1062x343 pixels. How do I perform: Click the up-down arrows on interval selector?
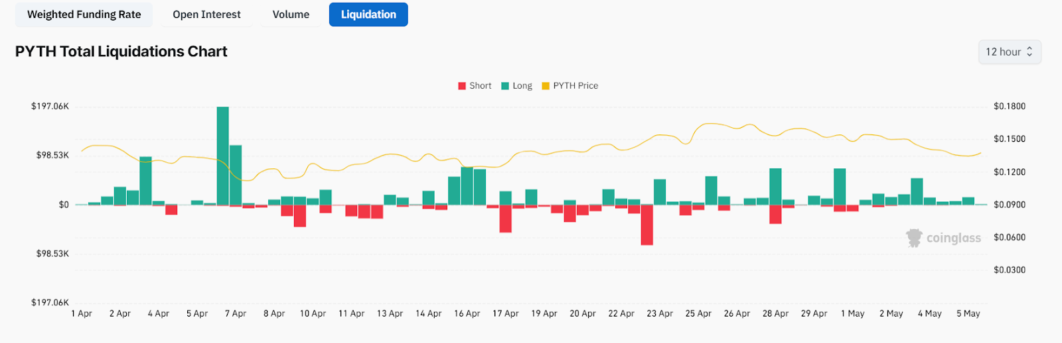(x=1029, y=52)
